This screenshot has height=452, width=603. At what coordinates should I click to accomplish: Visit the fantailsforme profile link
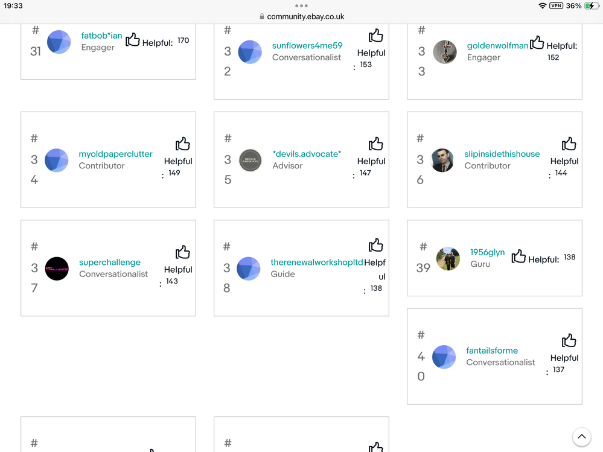[x=492, y=351]
